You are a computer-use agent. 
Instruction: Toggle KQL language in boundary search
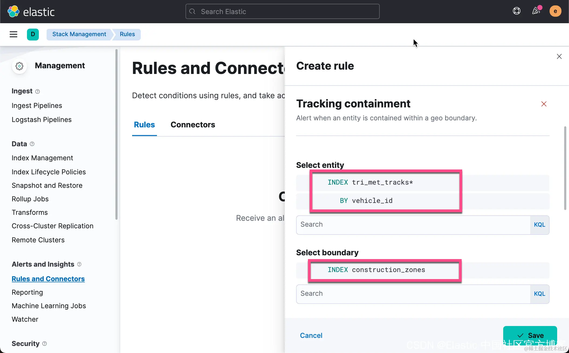pyautogui.click(x=539, y=294)
